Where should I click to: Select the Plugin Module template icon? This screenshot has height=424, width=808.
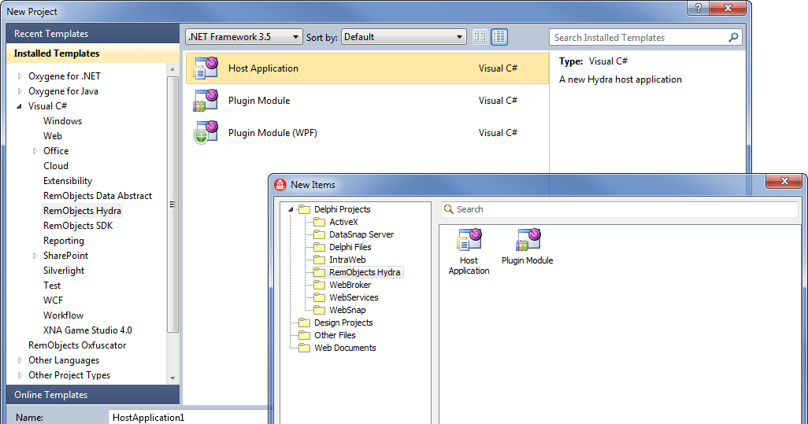point(206,101)
